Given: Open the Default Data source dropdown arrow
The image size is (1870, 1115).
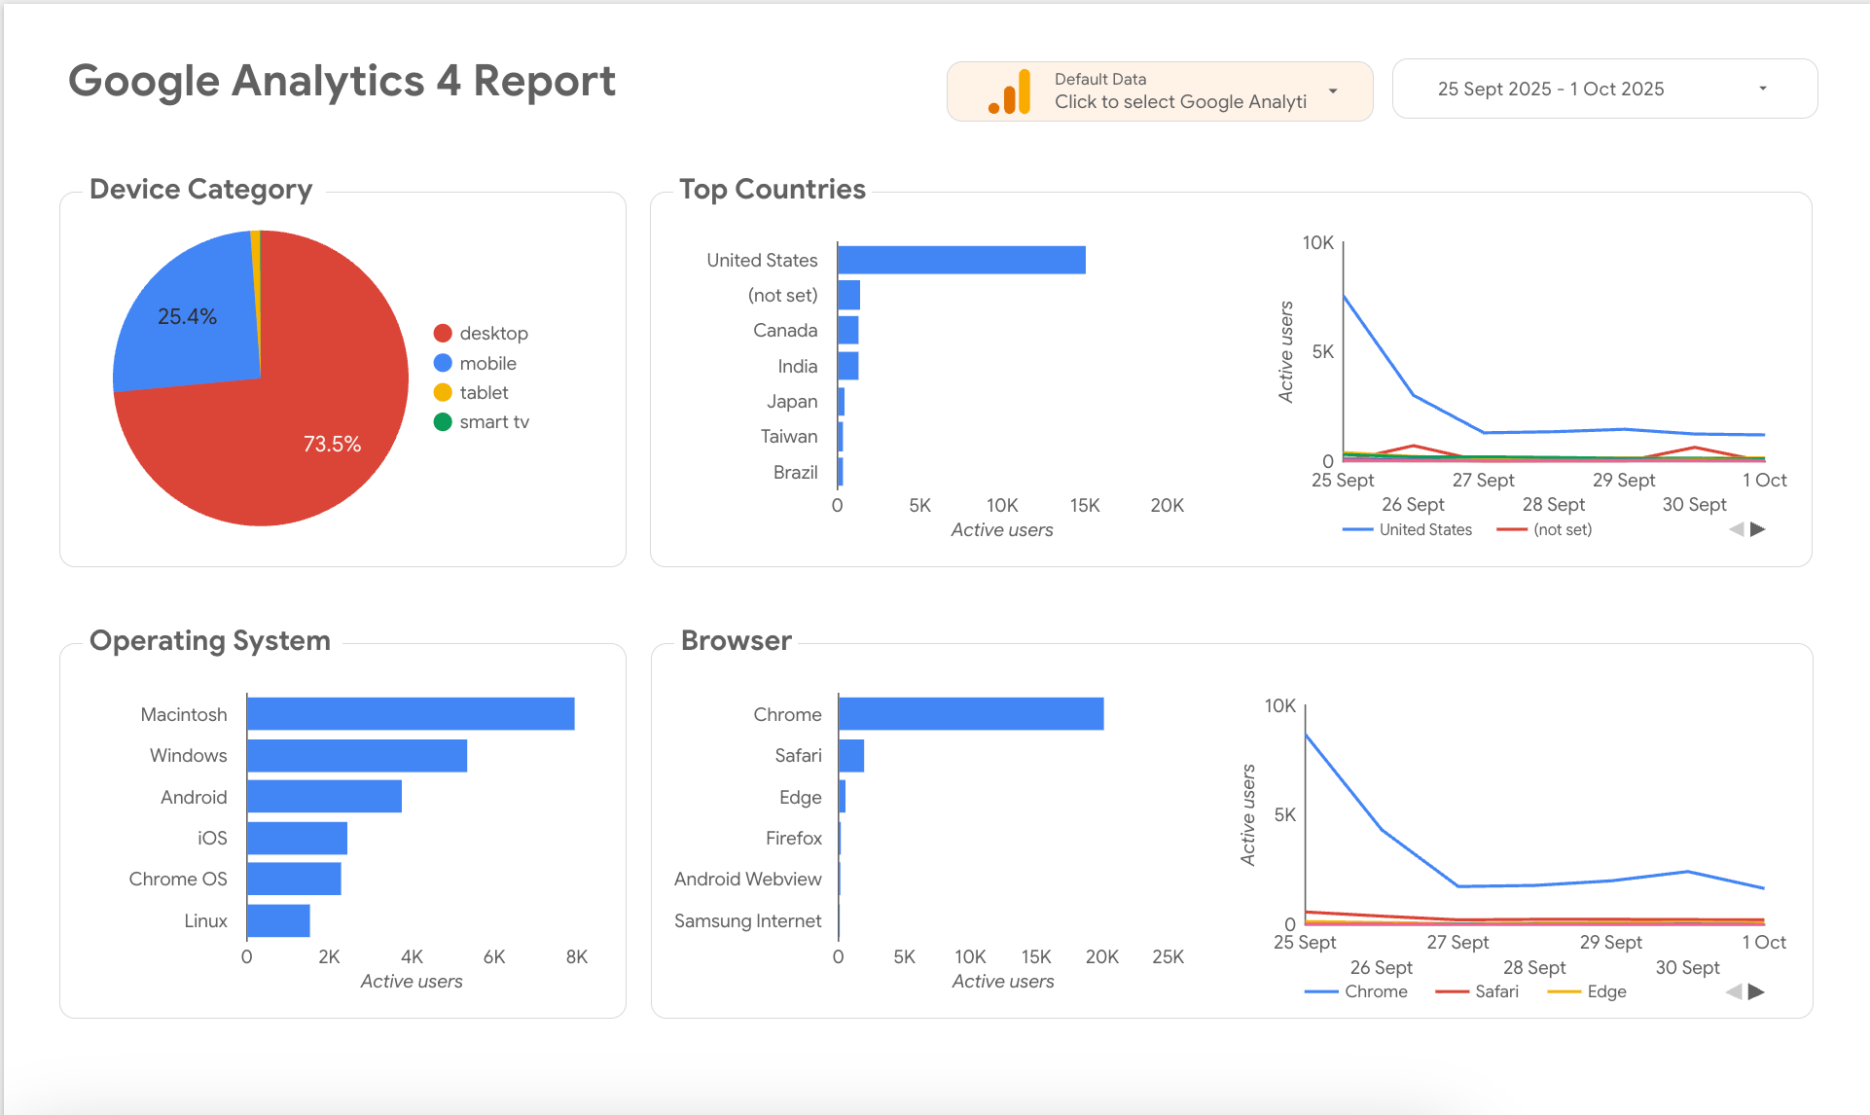Looking at the screenshot, I should [x=1333, y=91].
